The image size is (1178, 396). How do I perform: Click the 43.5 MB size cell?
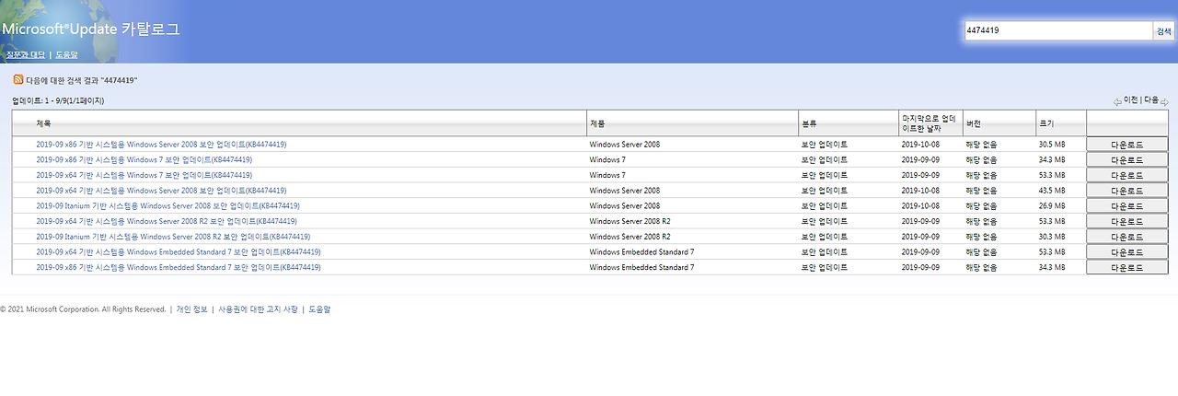click(1052, 191)
